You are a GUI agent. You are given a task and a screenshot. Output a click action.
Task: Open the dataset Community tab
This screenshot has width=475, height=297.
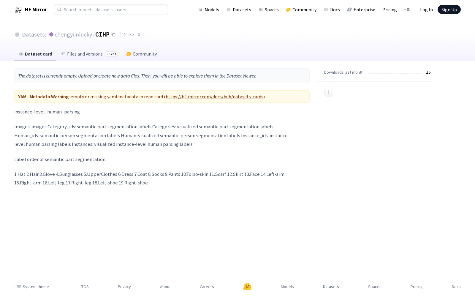141,54
